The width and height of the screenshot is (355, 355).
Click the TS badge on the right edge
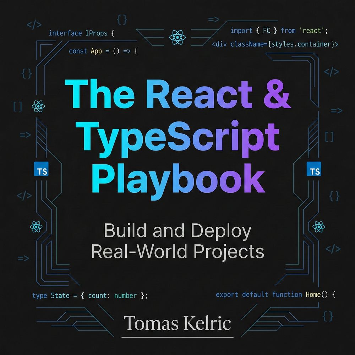pos(313,170)
